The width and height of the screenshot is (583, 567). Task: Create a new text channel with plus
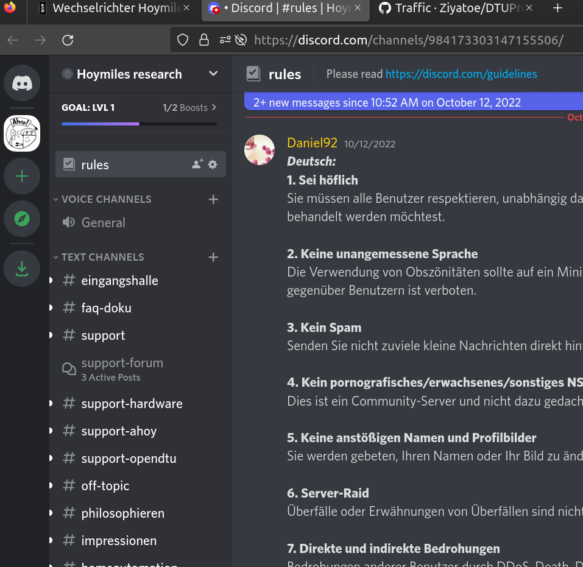pyautogui.click(x=213, y=257)
